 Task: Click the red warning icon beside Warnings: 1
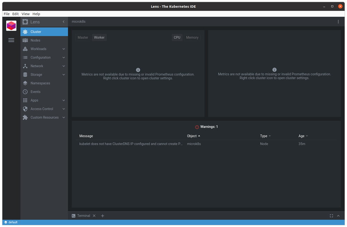point(197,127)
